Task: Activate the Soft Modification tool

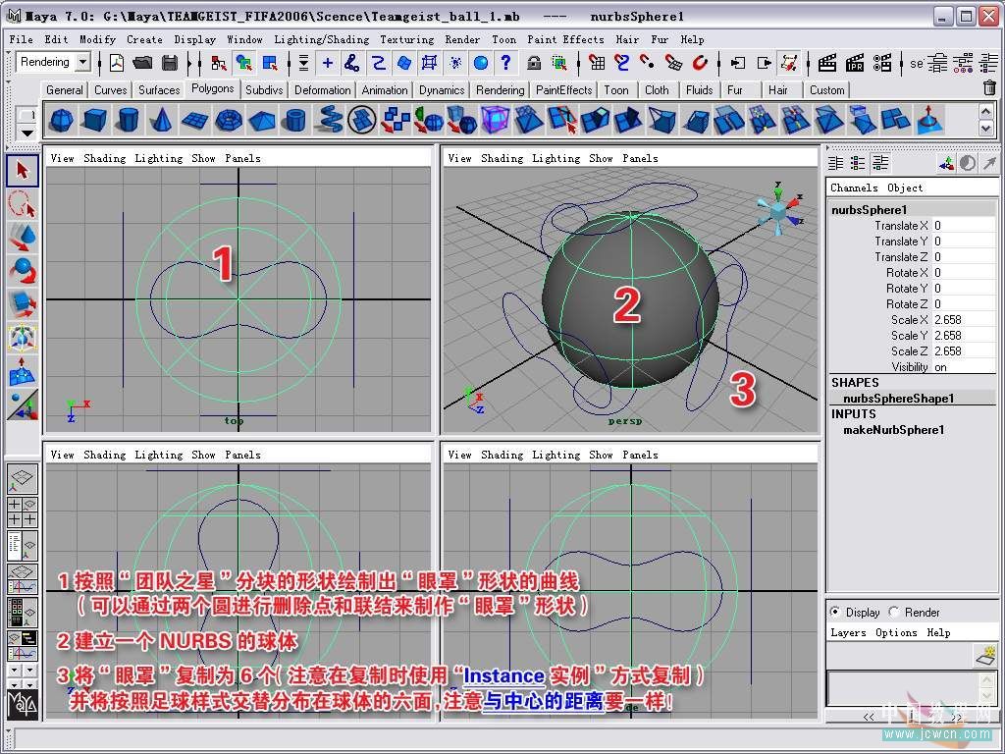Action: coord(23,371)
